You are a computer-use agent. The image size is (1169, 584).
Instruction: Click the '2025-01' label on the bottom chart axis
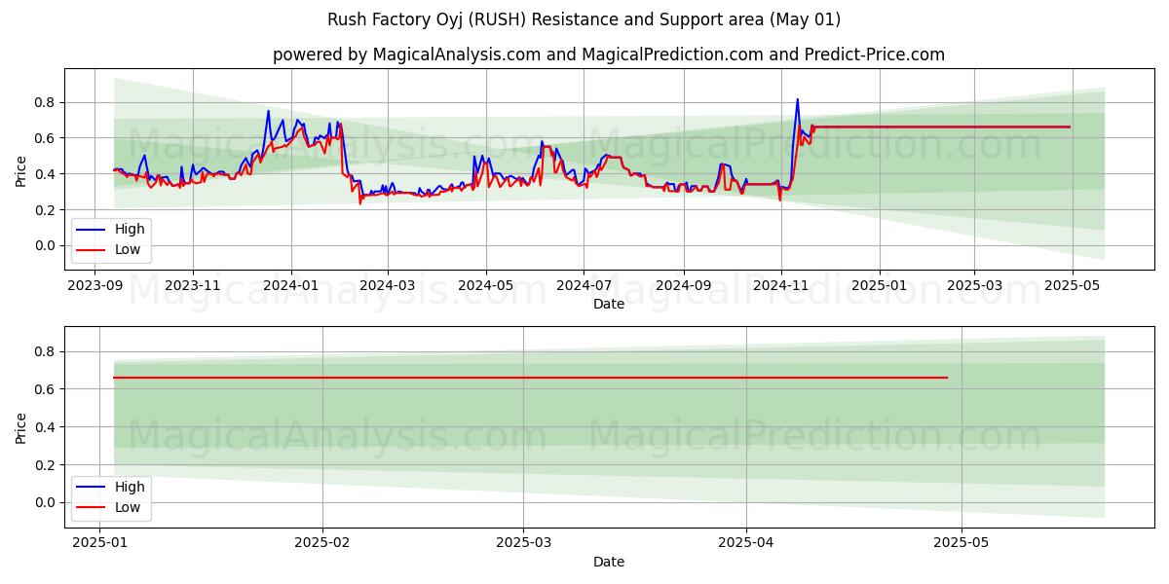tap(100, 543)
